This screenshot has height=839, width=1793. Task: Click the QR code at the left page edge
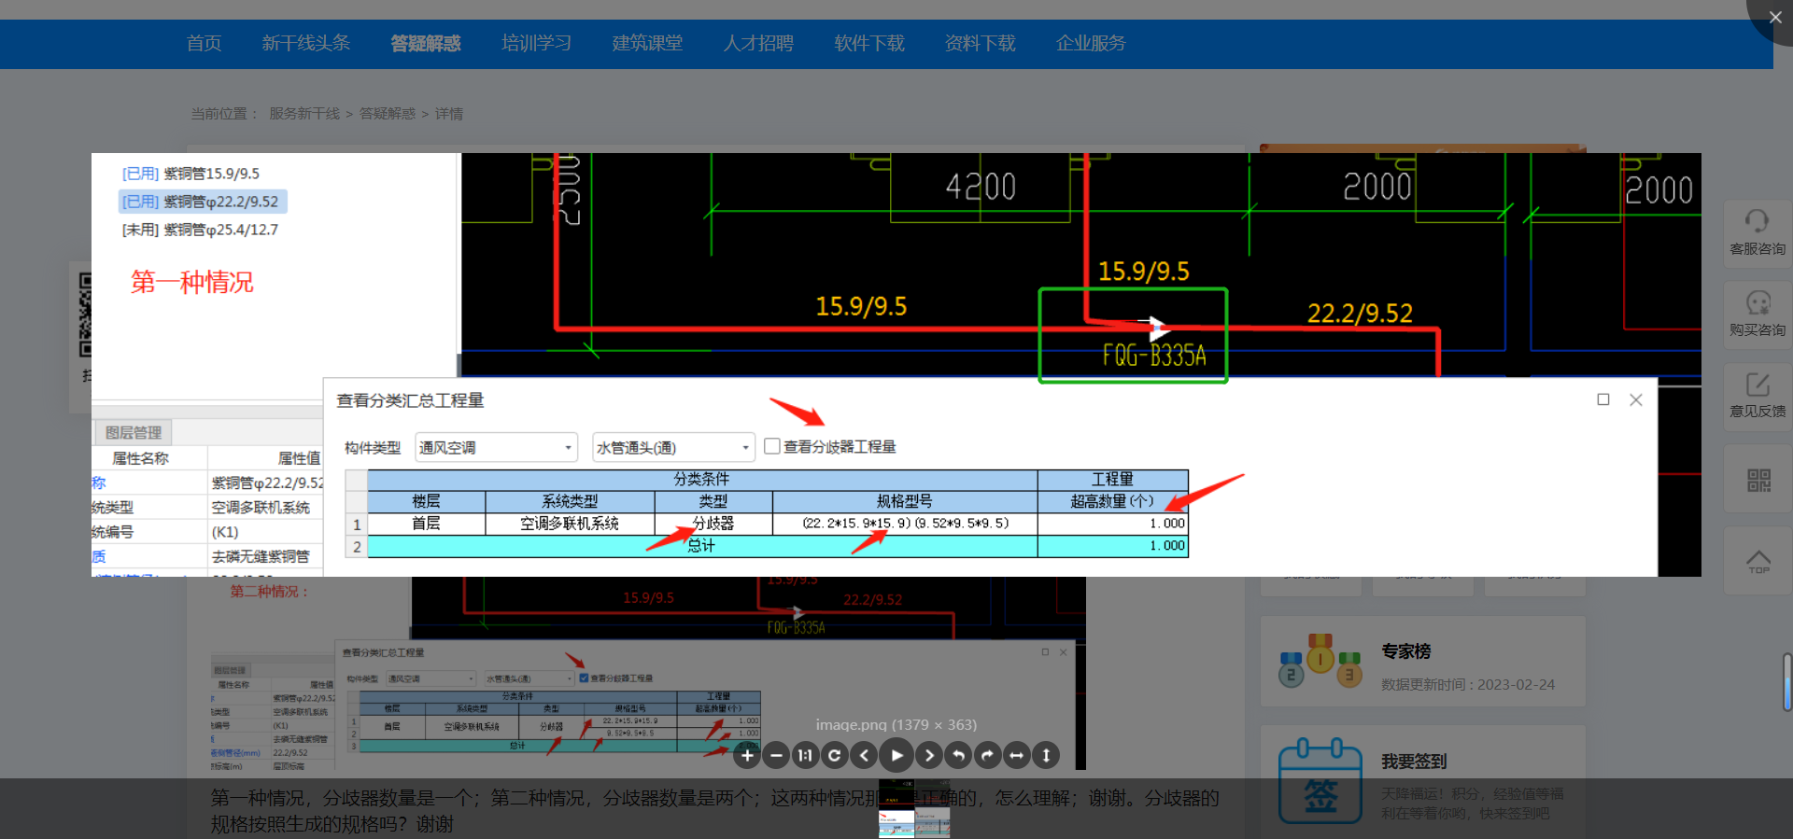pos(85,315)
